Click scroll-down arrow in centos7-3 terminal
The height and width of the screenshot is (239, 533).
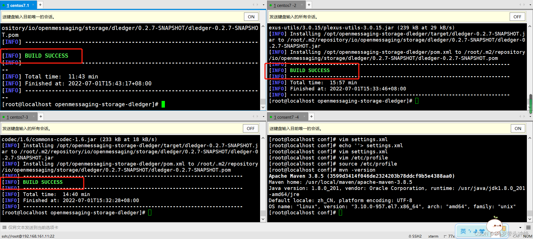[263, 219]
